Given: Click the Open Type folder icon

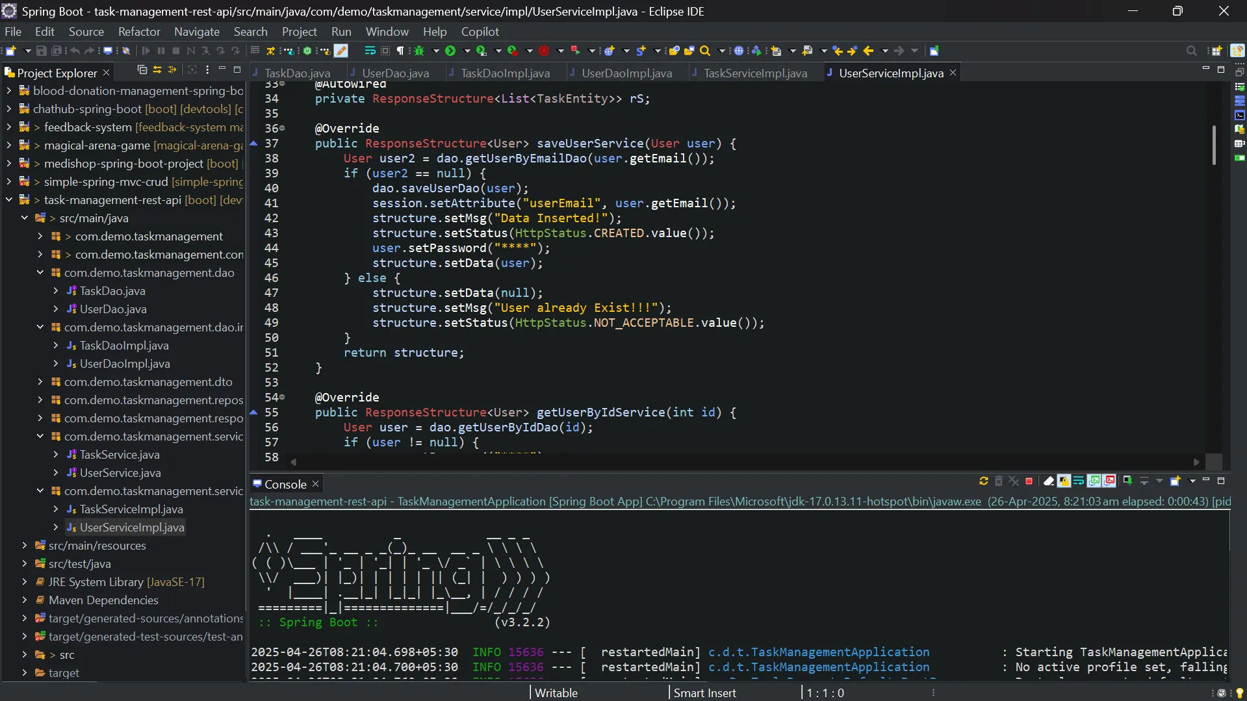Looking at the screenshot, I should point(675,51).
